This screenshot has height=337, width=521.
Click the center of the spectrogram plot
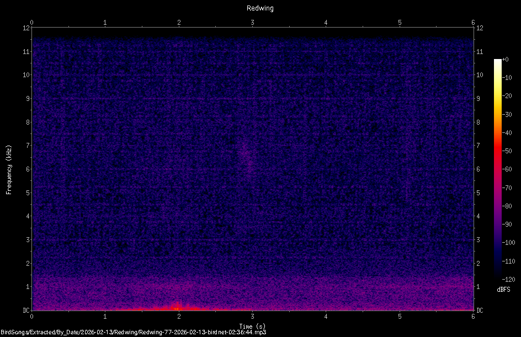[252, 169]
